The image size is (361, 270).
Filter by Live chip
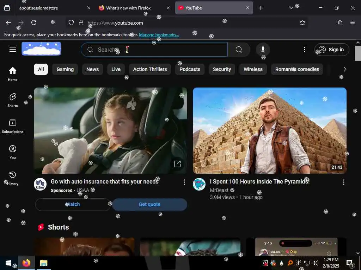(x=116, y=69)
